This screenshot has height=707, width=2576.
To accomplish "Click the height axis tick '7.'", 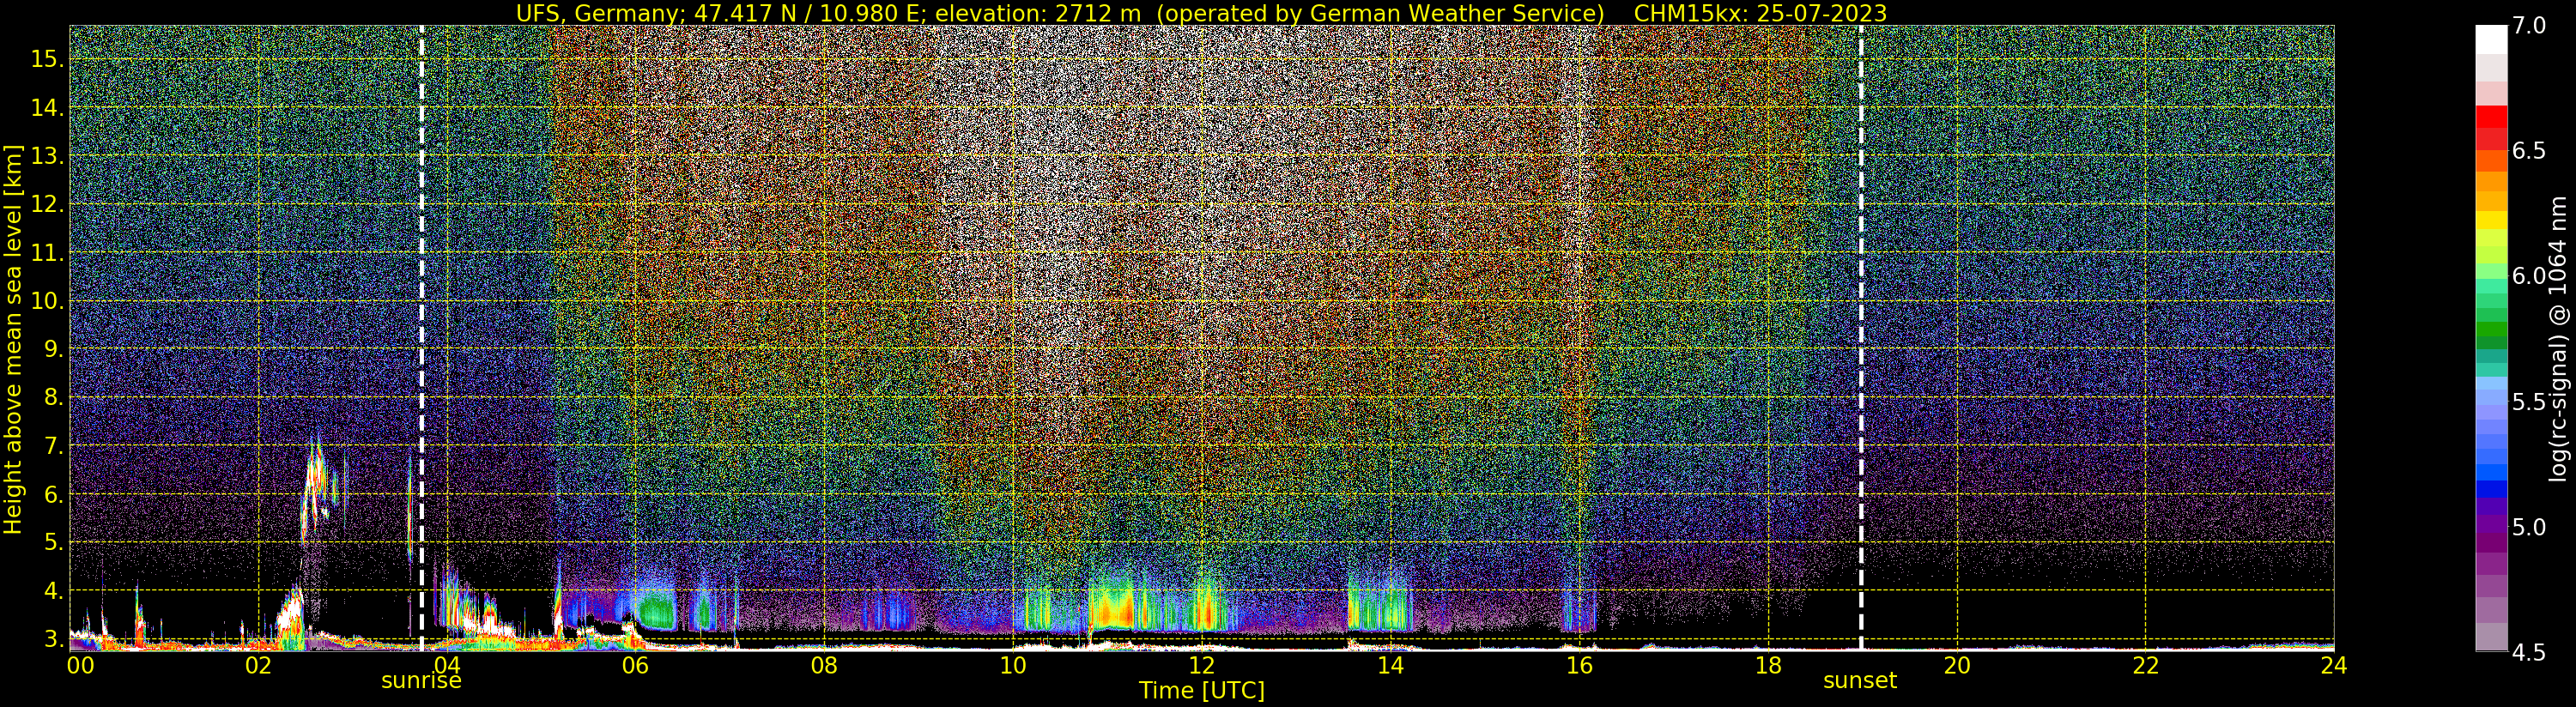I will 53,446.
